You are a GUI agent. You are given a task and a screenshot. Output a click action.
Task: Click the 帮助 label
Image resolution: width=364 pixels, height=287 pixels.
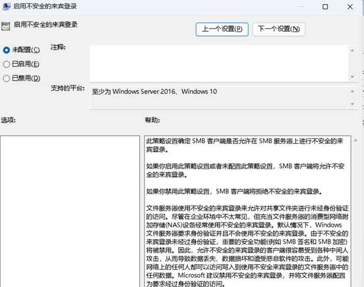click(152, 120)
